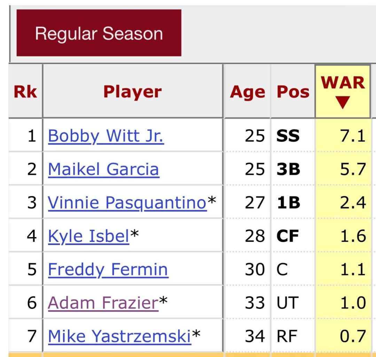
Task: Select Maikel Garcia's 3B position cell
Action: 289,169
